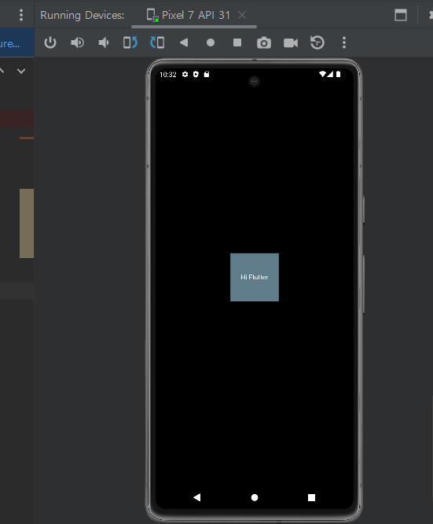Take a screenshot with camera icon
The image size is (433, 524).
coord(264,43)
